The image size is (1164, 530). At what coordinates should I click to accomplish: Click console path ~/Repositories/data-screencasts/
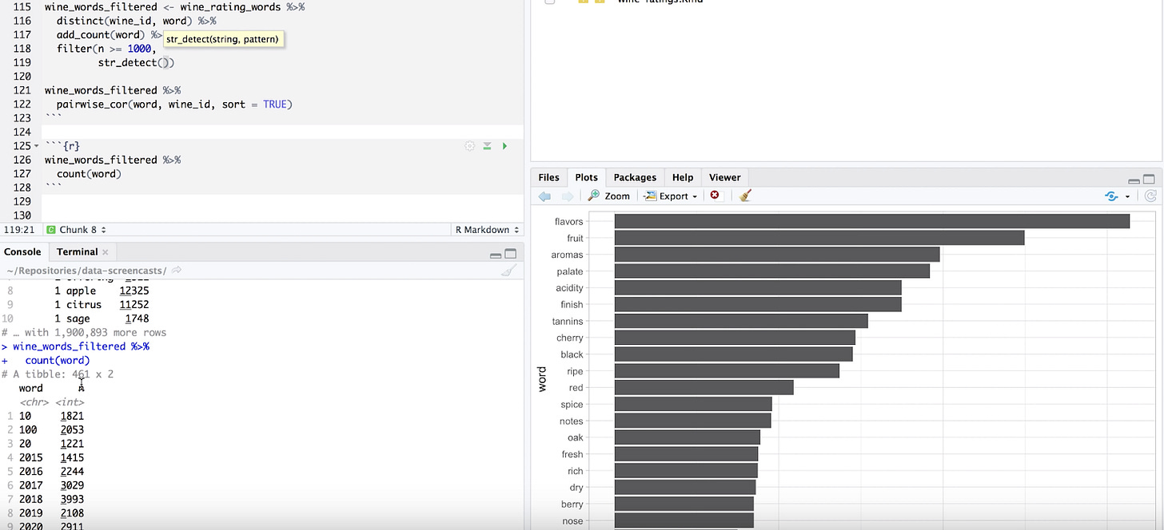pos(86,271)
